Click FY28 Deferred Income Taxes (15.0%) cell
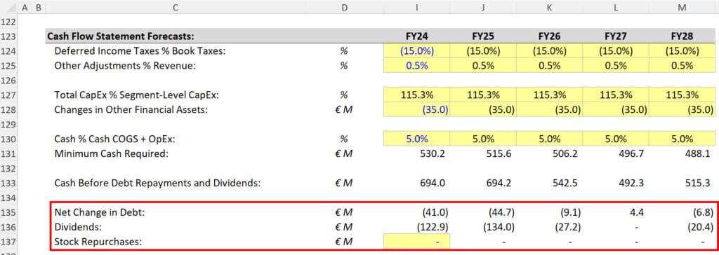The height and width of the screenshot is (255, 719). pyautogui.click(x=682, y=51)
